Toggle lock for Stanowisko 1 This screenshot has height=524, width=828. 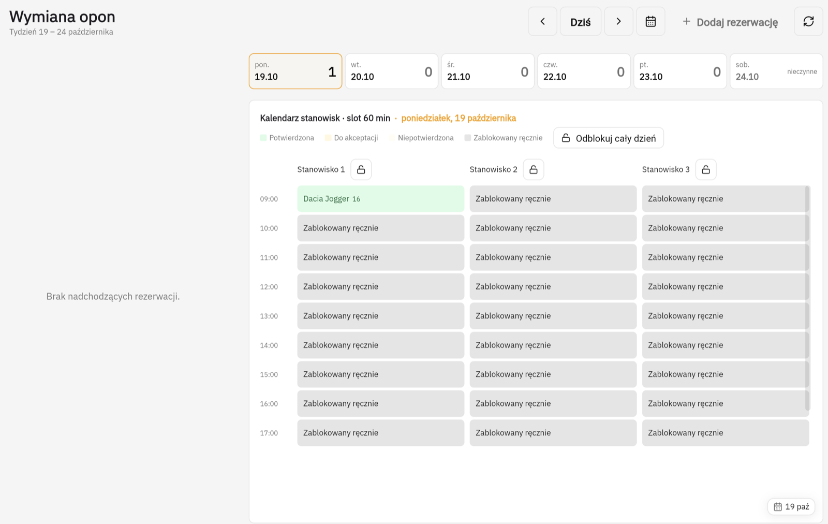pos(361,169)
